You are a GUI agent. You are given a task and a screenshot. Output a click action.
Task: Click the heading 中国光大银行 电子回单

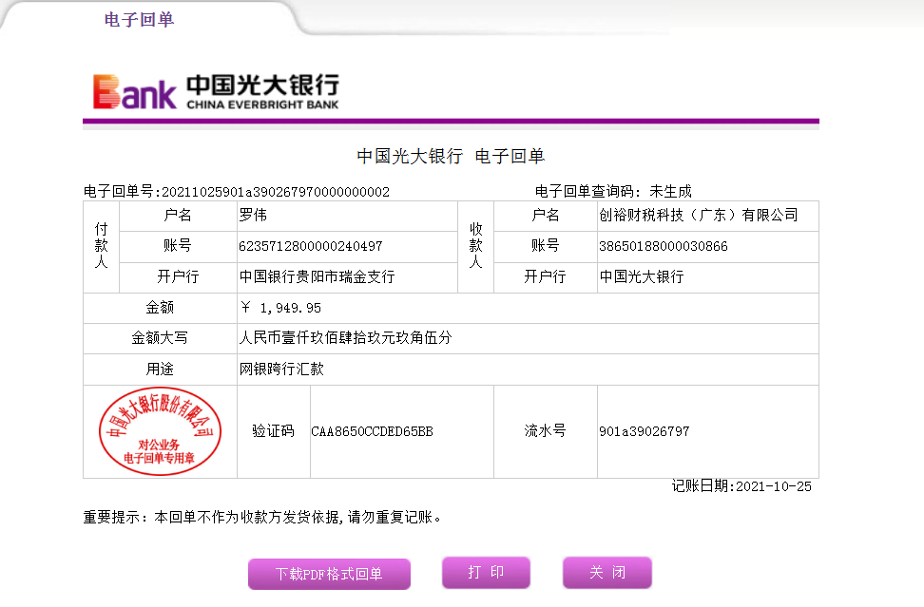click(x=451, y=156)
